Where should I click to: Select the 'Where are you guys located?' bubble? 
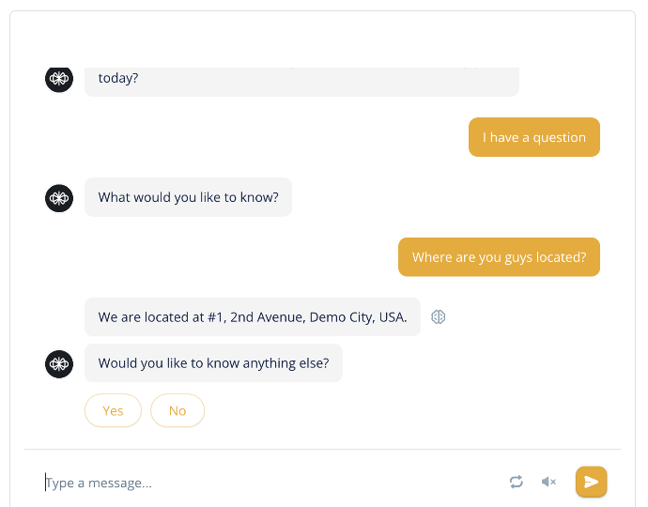[x=499, y=257]
